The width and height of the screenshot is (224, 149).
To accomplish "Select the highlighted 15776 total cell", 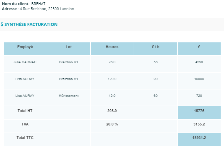I will pos(199,111).
